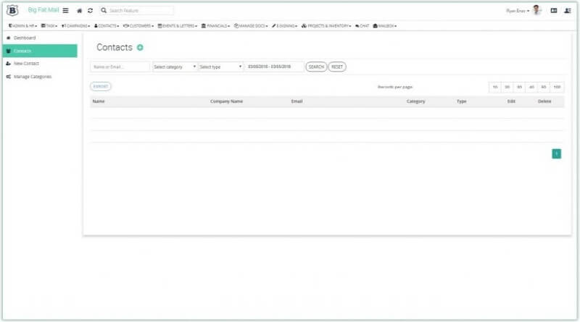Expand the Manage Docs dropdown menu
This screenshot has height=322, width=580.
pyautogui.click(x=251, y=26)
